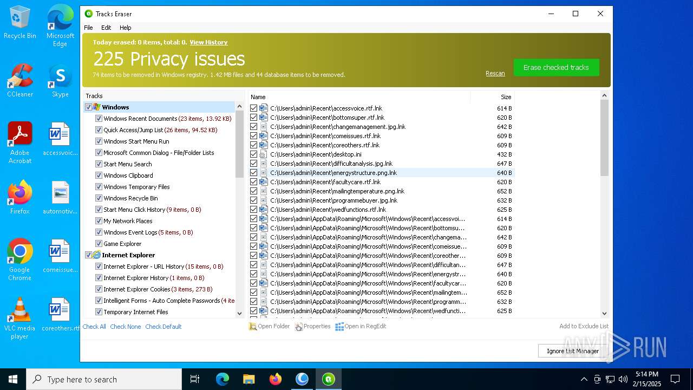Click the taskbar search box
This screenshot has width=693, height=390.
click(104, 379)
